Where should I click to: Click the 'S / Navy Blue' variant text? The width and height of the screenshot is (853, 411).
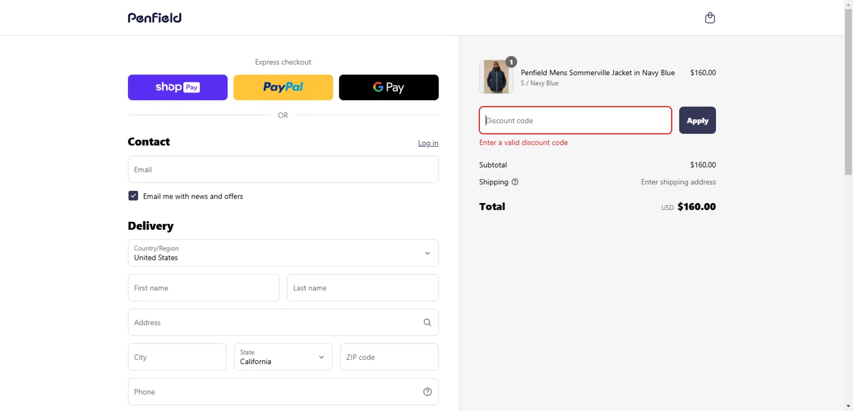tap(540, 83)
